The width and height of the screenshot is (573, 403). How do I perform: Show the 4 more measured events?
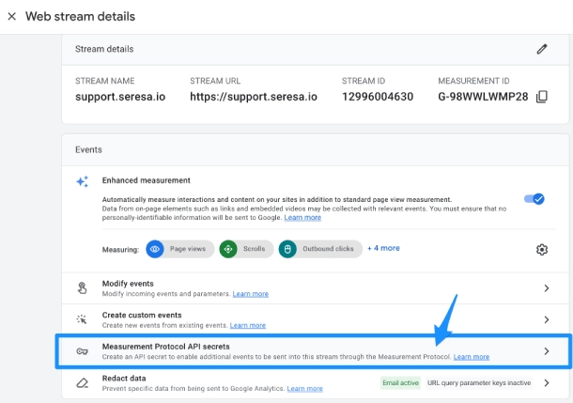click(383, 248)
